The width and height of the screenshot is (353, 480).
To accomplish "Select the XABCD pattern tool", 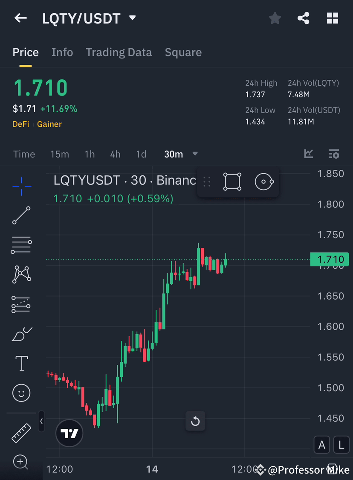I will 21,274.
